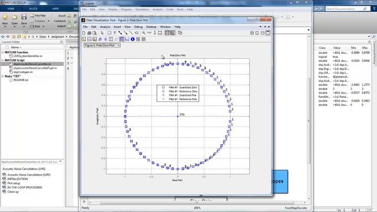This screenshot has height=212, width=377.
Task: Open Analysis menu in Filter Visualization Tool
Action: click(105, 27)
